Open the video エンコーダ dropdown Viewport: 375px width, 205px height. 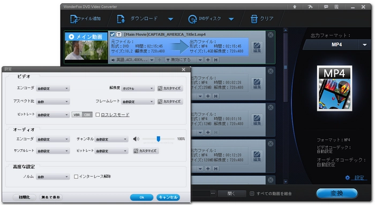[x=53, y=89]
